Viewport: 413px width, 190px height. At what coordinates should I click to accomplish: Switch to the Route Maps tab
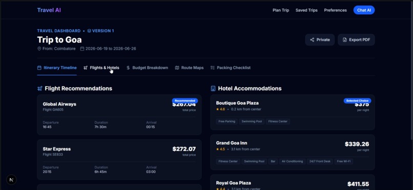pos(189,68)
